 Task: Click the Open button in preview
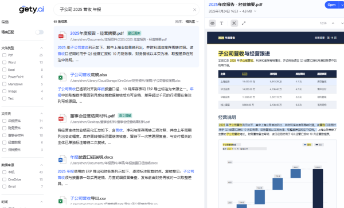[x=331, y=5]
